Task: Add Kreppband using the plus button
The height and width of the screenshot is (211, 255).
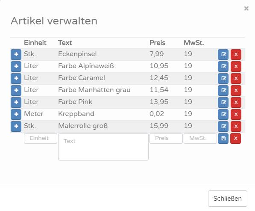Action: (16, 114)
